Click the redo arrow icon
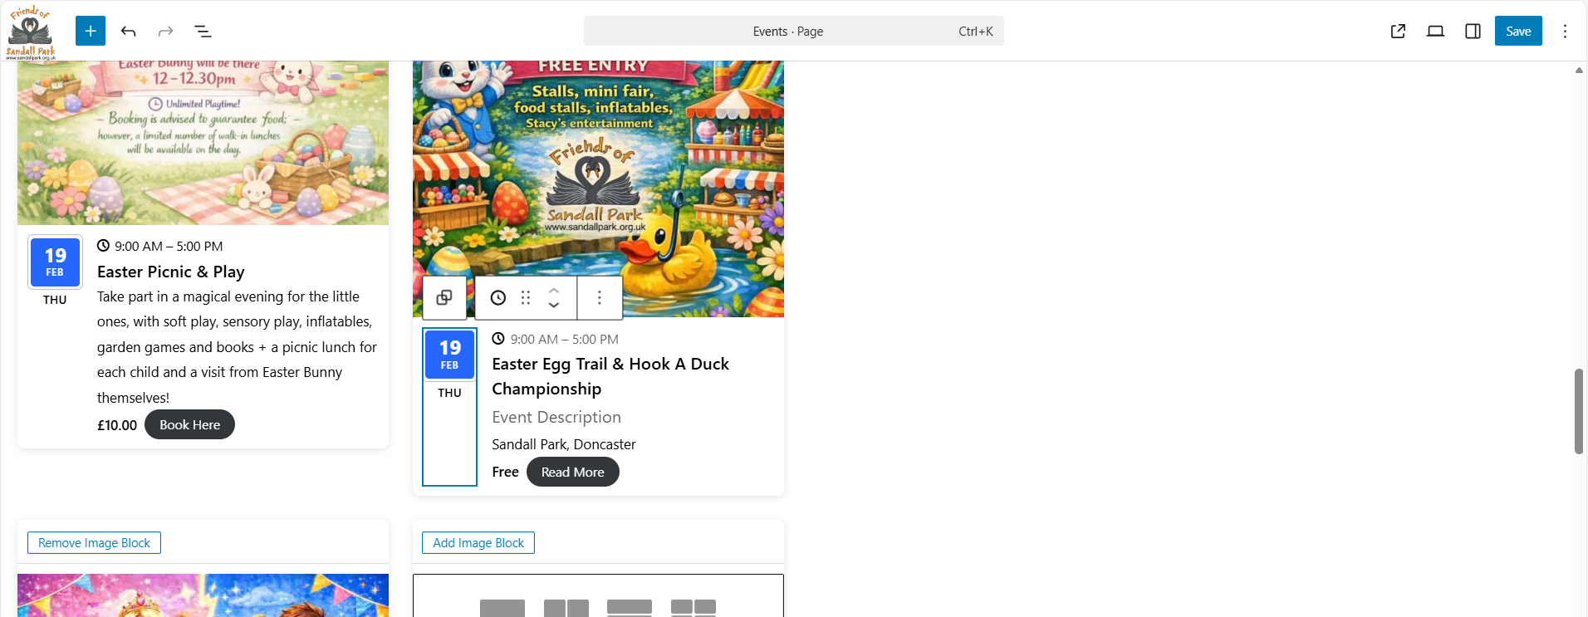 pyautogui.click(x=165, y=31)
